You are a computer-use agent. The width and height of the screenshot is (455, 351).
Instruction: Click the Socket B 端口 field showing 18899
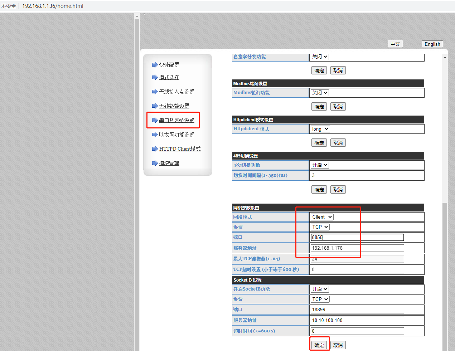click(x=357, y=309)
